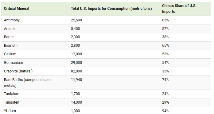Viewport: 214px width, 114px height.
Task: Click the Barite mineral name
Action: click(x=9, y=37)
